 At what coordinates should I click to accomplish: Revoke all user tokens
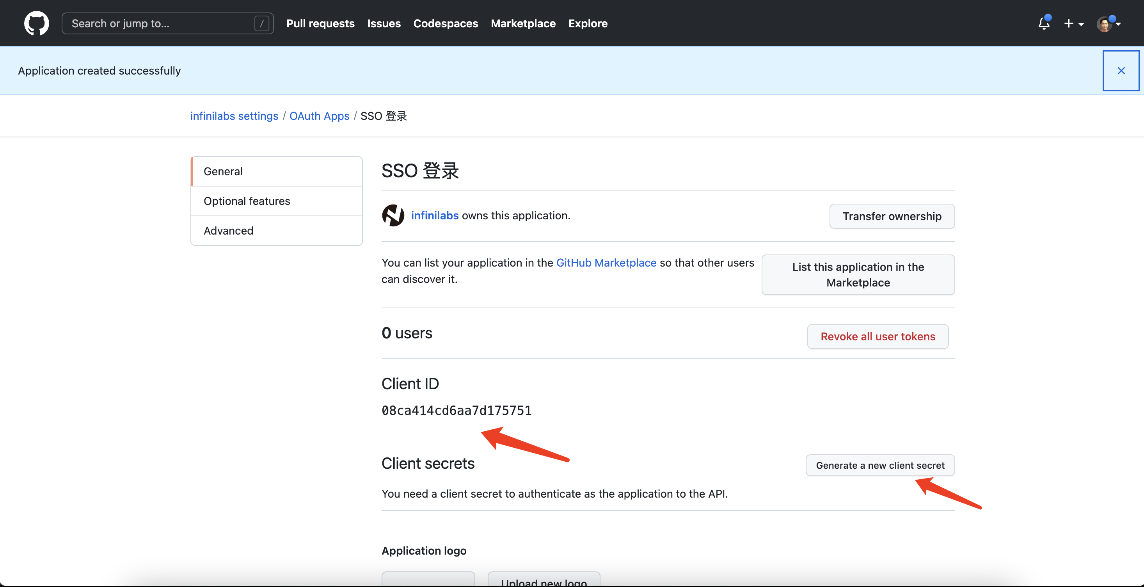[878, 336]
